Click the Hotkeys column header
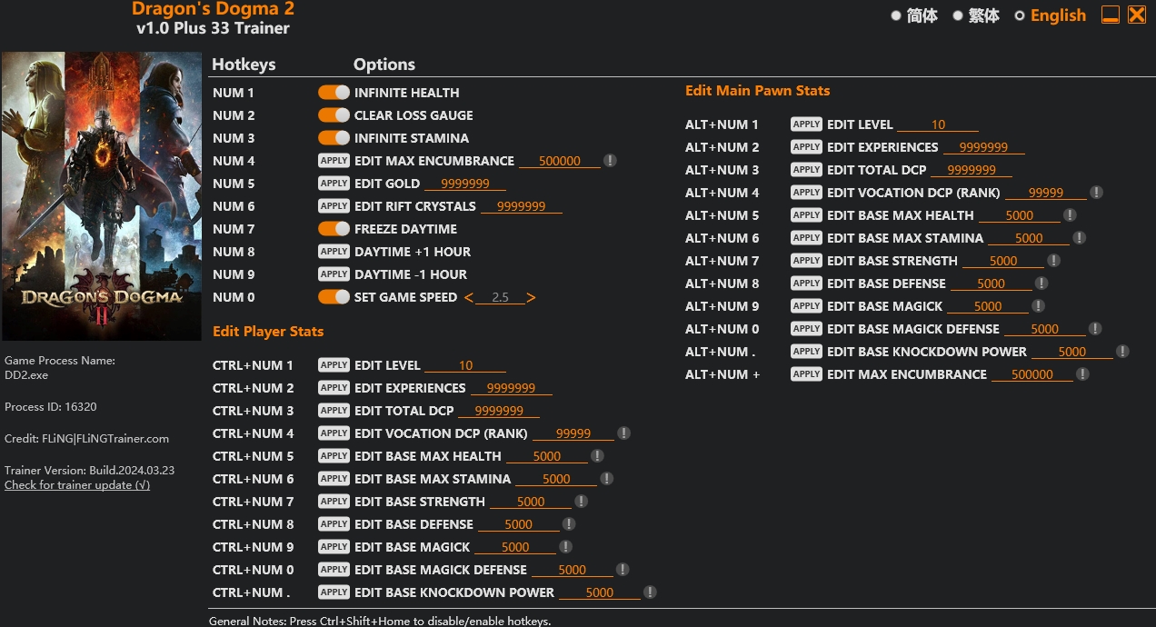Image resolution: width=1156 pixels, height=627 pixels. pyautogui.click(x=244, y=65)
